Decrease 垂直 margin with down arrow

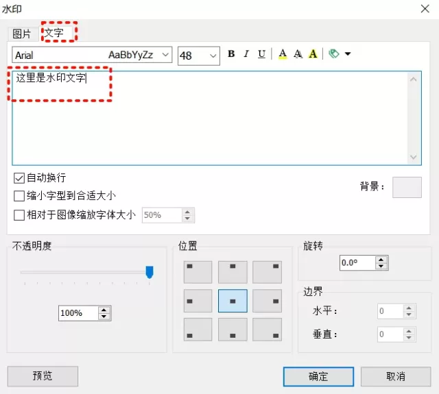pos(409,338)
